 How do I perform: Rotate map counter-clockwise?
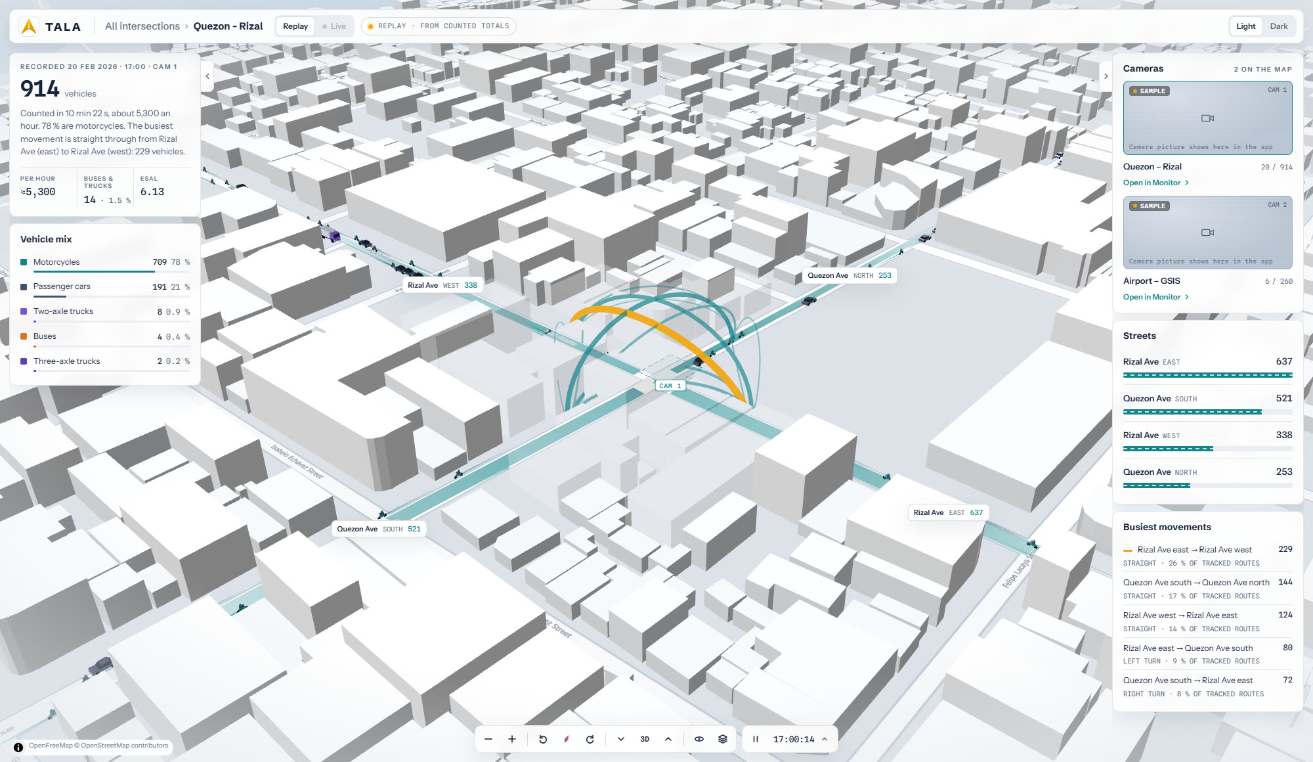point(543,739)
